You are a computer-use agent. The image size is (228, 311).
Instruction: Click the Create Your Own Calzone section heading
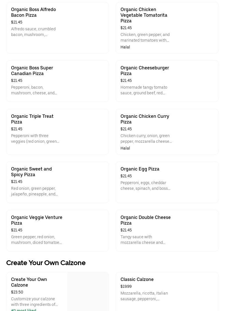pos(46,263)
